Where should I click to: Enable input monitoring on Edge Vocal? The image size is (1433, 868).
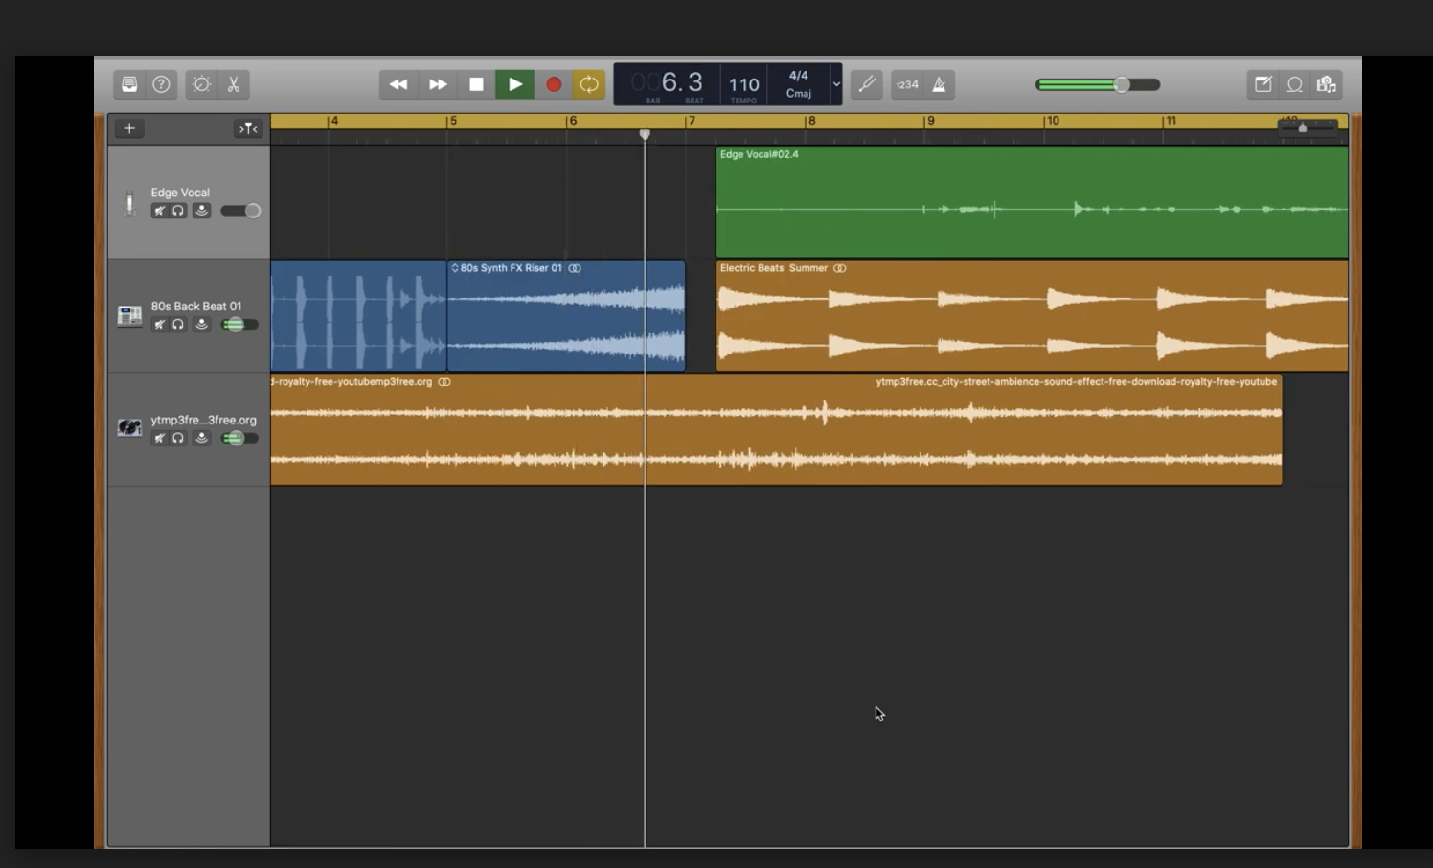[201, 211]
